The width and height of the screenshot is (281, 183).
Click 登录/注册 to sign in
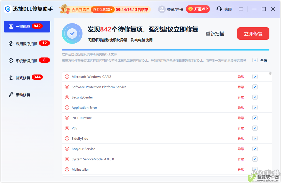pos(175,10)
